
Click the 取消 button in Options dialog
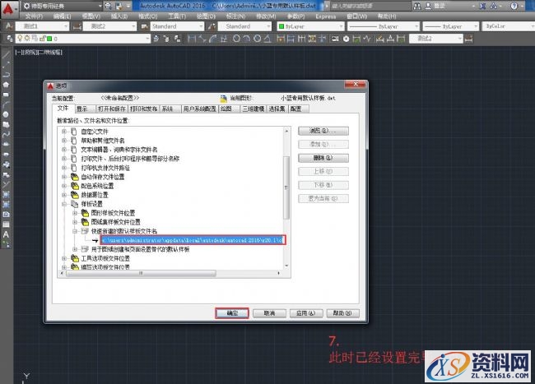[269, 313]
